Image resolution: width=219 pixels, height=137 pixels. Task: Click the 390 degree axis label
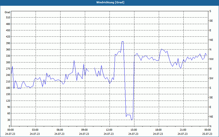(8, 43)
